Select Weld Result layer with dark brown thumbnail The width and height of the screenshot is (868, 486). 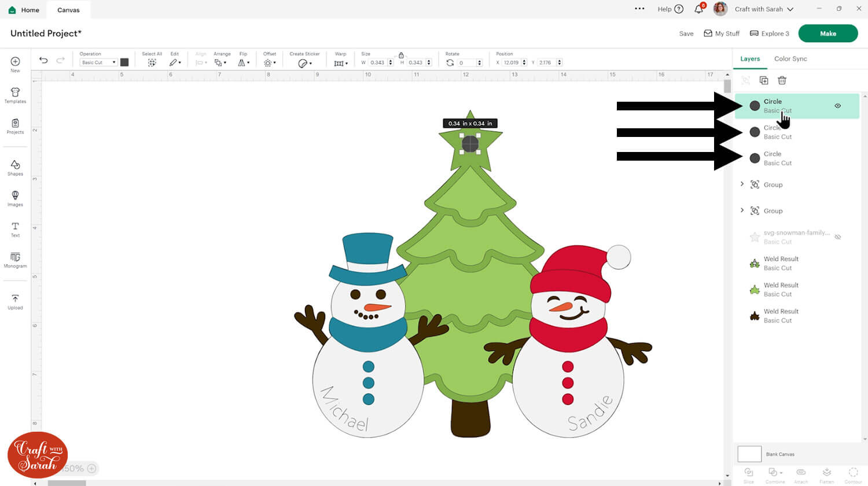(x=797, y=316)
